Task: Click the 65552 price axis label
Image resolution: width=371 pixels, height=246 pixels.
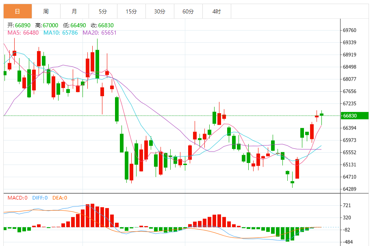Action: click(349, 152)
